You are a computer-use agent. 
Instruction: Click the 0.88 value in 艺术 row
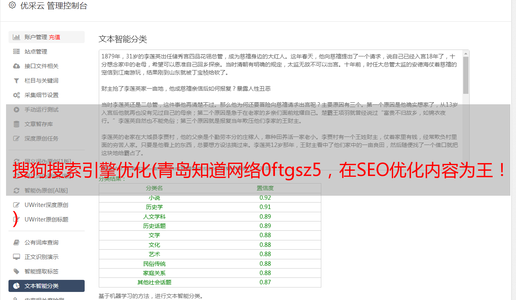[x=265, y=254]
